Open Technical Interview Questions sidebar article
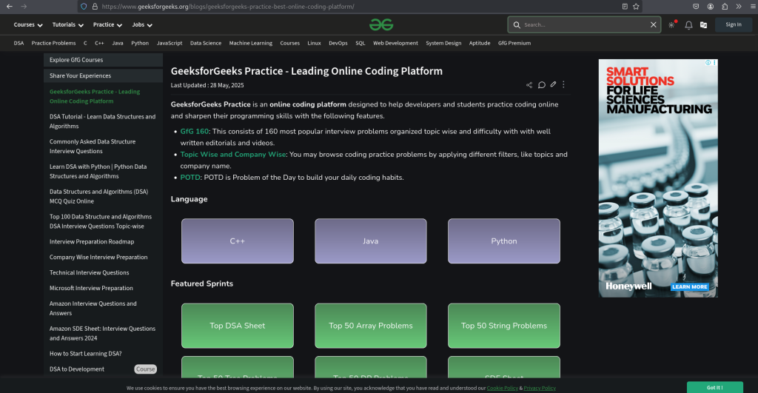 pyautogui.click(x=89, y=272)
